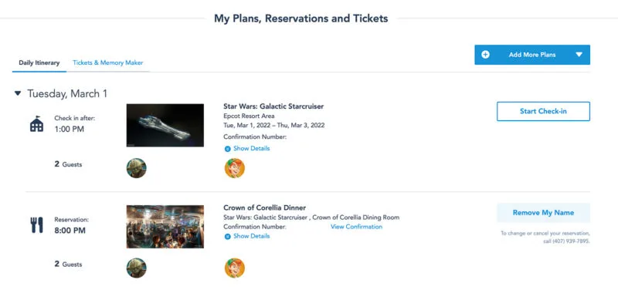Viewport: 618px width, 300px height.
Task: Open the Add More Plans dropdown arrow
Action: point(579,55)
